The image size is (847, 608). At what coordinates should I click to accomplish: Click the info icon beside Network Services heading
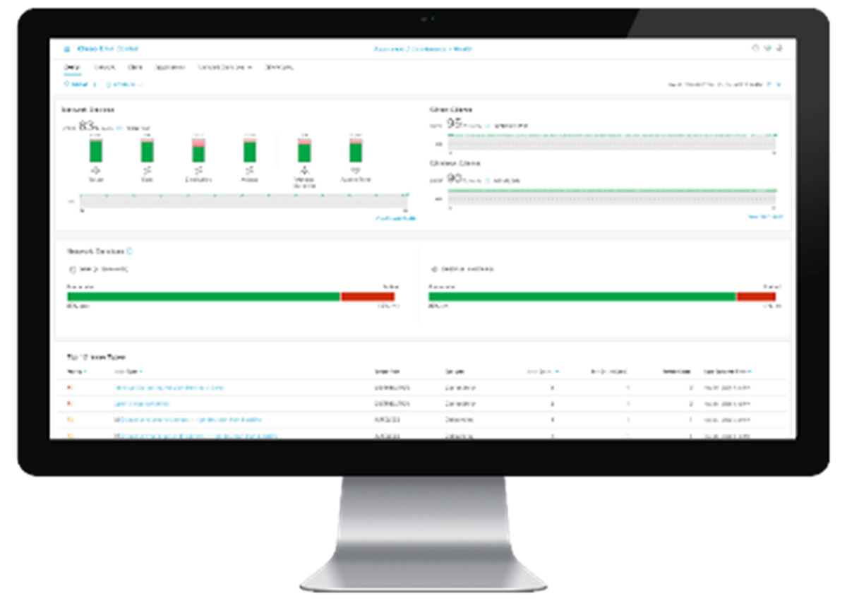pyautogui.click(x=131, y=251)
